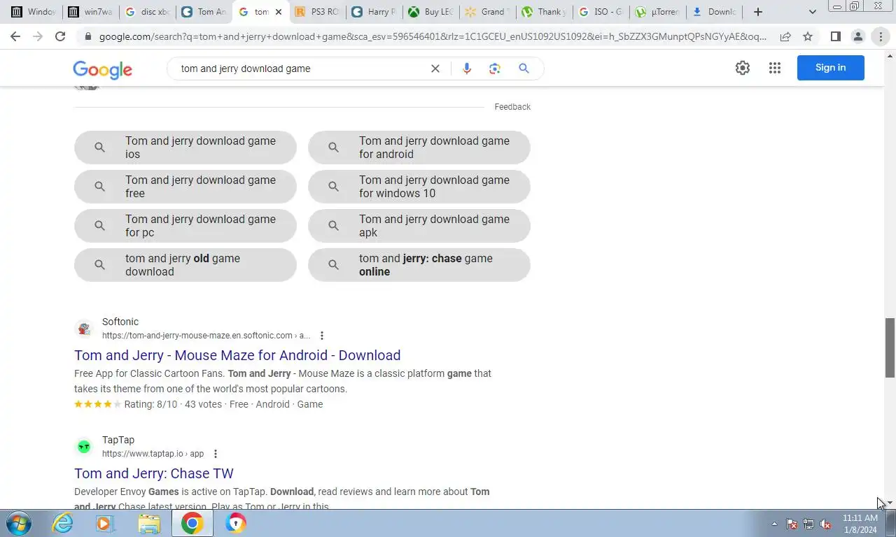
Task: Switch to the 'disc xbc' Google tab
Action: [147, 12]
